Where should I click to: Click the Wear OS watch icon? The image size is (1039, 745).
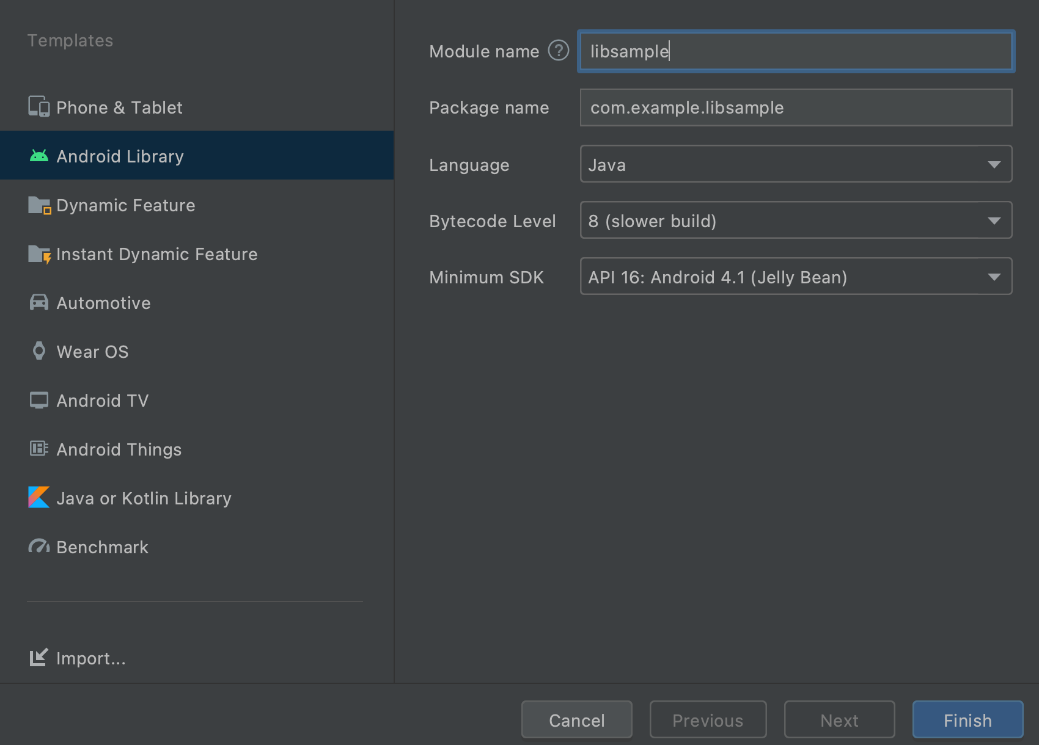39,351
